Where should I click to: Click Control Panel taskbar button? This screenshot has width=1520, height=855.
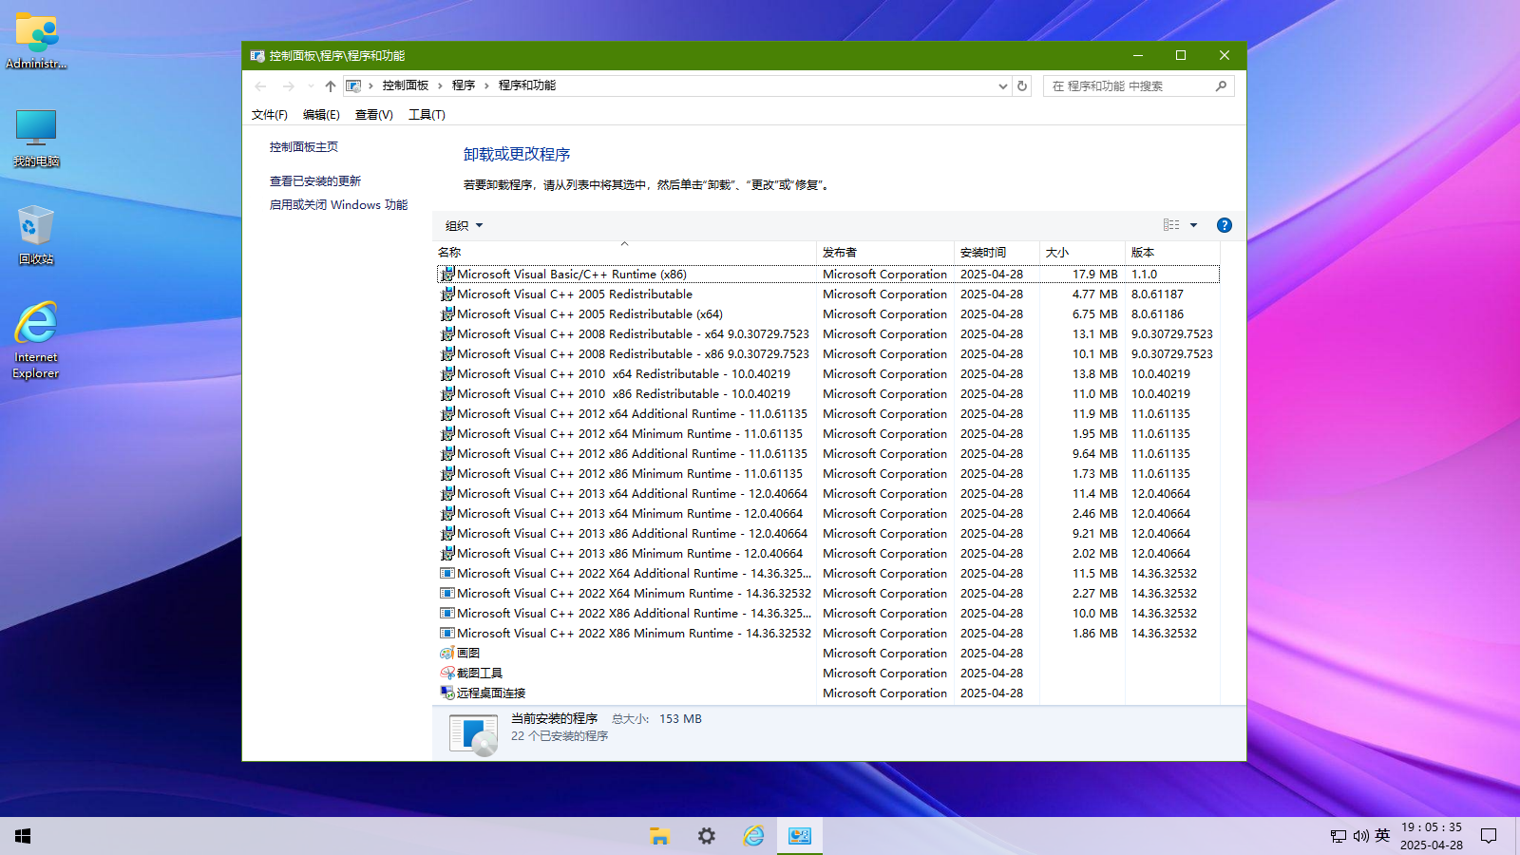coord(800,836)
